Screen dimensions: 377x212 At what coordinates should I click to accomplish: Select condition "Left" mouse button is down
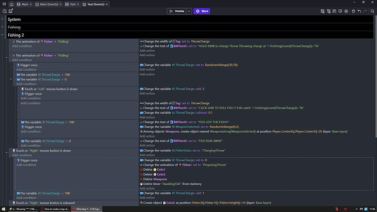(x=50, y=89)
